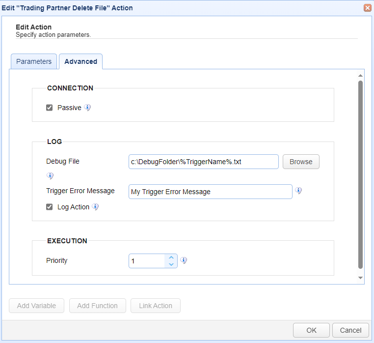Switch to the Parameters tab

click(x=34, y=61)
